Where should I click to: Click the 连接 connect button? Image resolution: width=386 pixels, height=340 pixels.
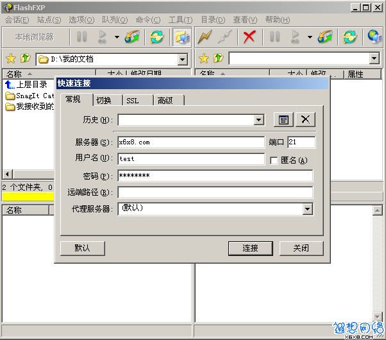(250, 248)
